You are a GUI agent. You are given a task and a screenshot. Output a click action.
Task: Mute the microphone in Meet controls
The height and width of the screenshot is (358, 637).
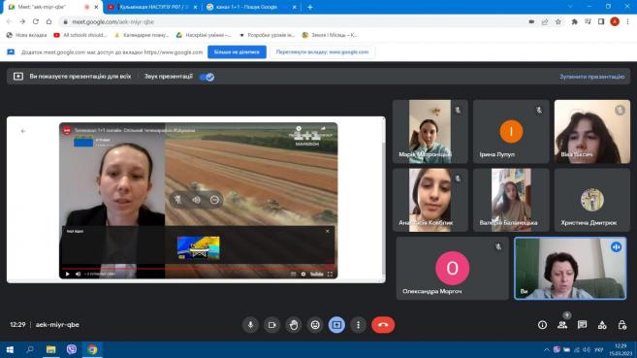[251, 325]
